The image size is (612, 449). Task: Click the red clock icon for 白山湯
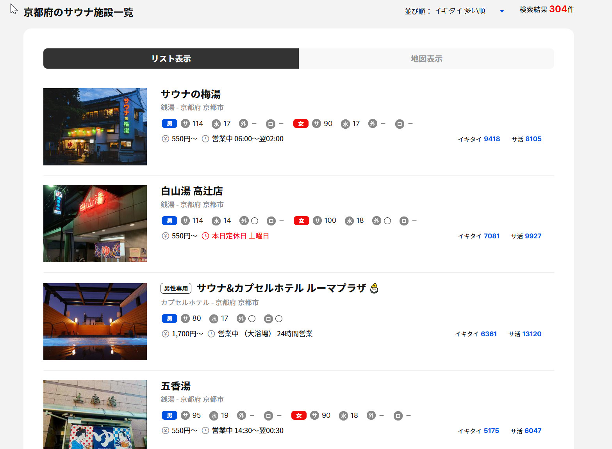coord(205,236)
